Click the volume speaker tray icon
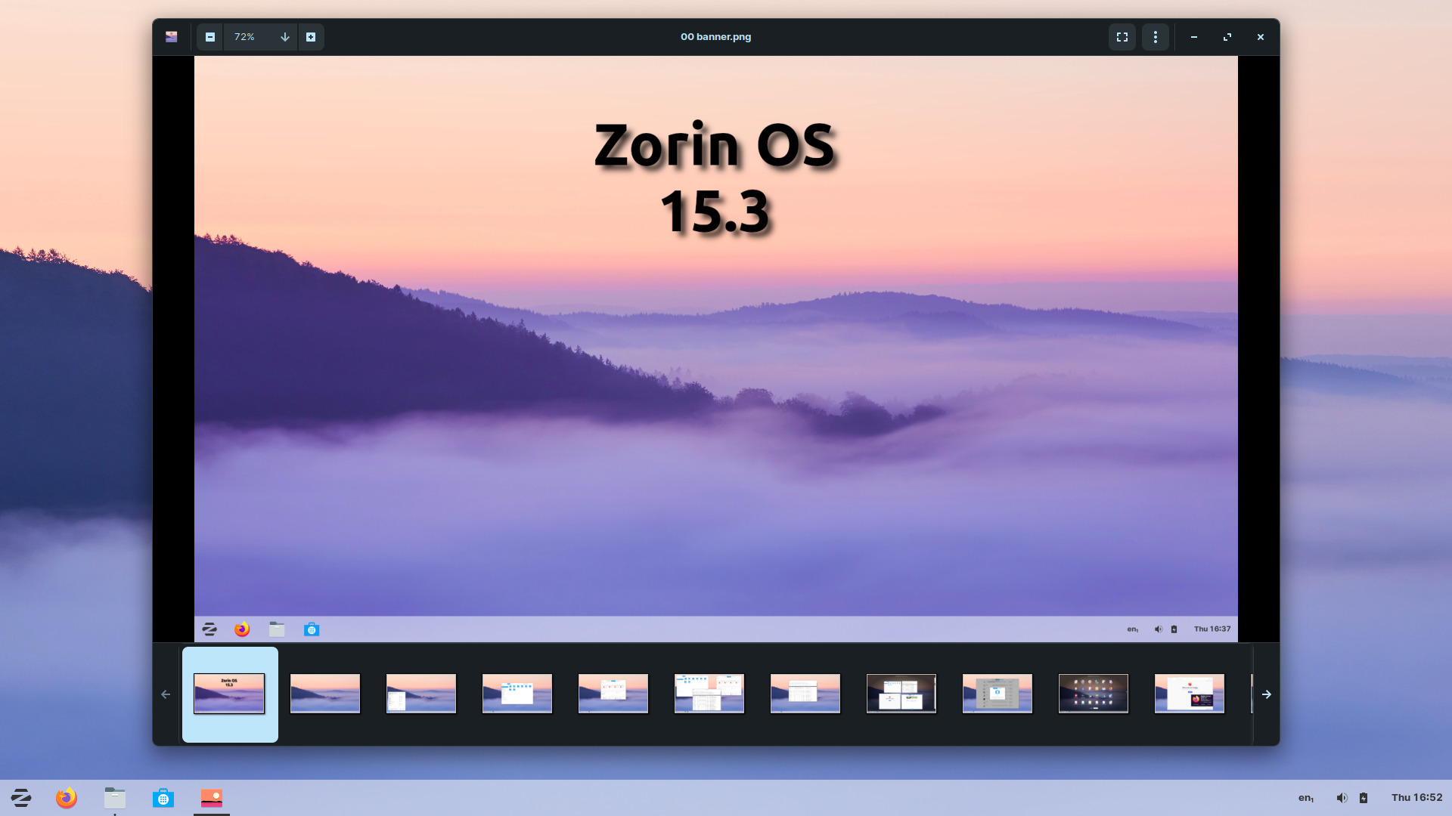The image size is (1452, 816). [1342, 798]
